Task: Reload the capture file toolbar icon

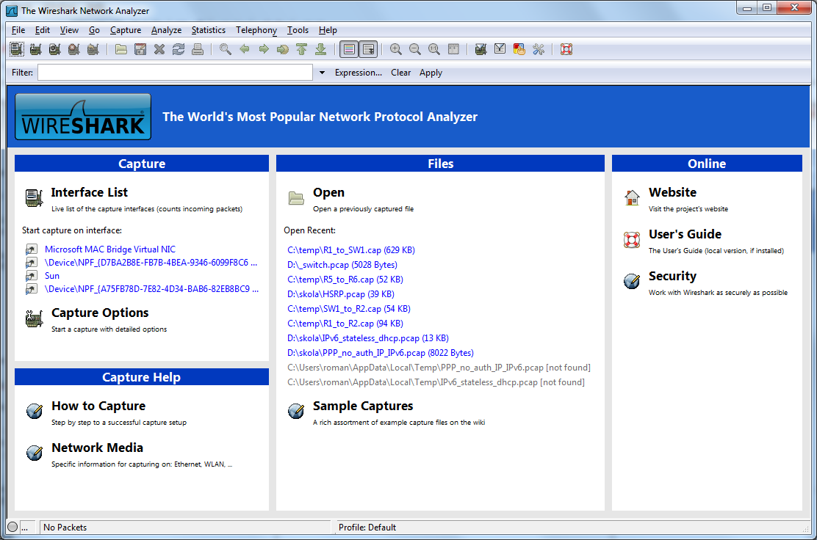Action: [179, 49]
